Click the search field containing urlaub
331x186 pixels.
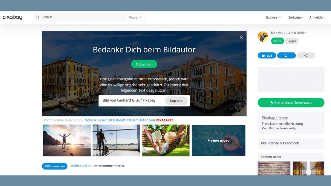82,17
